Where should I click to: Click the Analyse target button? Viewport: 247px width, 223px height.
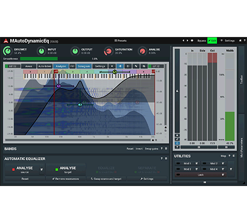66,169
